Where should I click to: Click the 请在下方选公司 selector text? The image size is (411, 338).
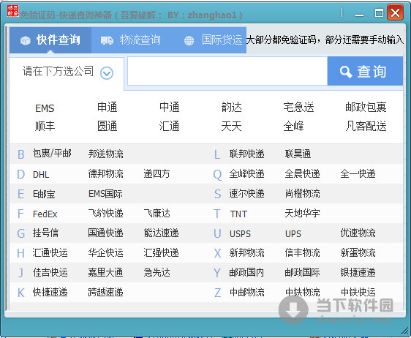(58, 71)
